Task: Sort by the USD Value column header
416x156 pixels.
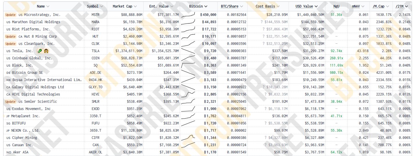Action: 307,6
